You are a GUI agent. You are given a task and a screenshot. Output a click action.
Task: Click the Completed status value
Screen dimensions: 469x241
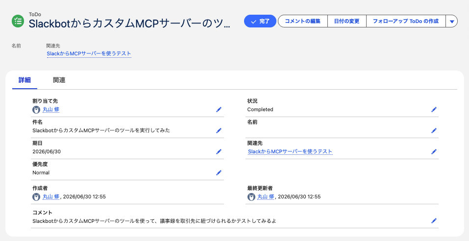point(260,110)
